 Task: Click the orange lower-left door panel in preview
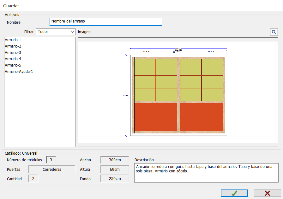pyautogui.click(x=156, y=117)
